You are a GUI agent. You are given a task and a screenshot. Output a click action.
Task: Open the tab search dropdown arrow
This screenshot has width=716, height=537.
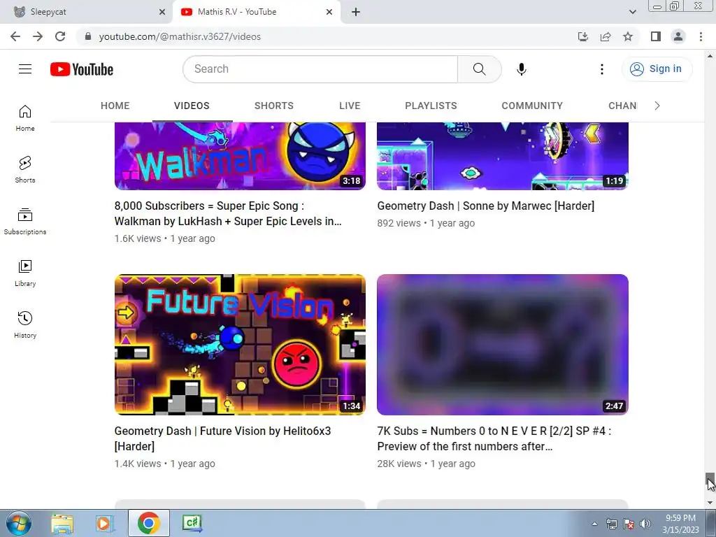632,12
